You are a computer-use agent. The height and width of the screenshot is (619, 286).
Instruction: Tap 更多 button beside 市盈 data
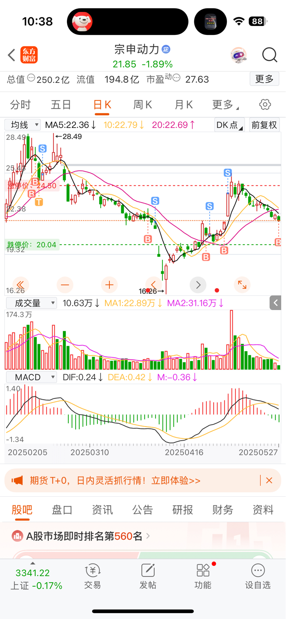coord(264,79)
